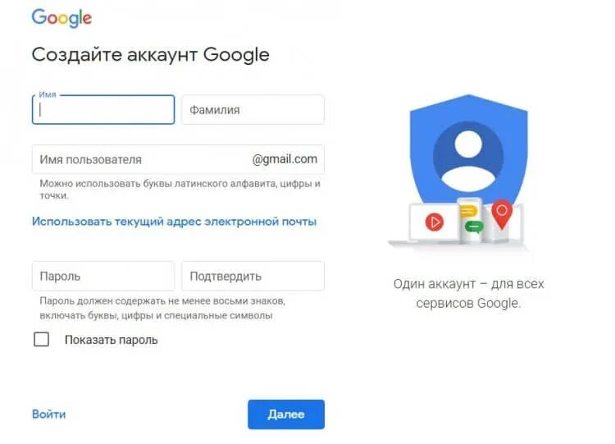Use current email address link
Viewport: 615px width, 444px height.
[174, 222]
